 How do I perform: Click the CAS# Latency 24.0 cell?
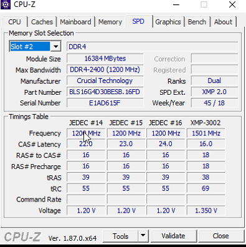point(166,144)
